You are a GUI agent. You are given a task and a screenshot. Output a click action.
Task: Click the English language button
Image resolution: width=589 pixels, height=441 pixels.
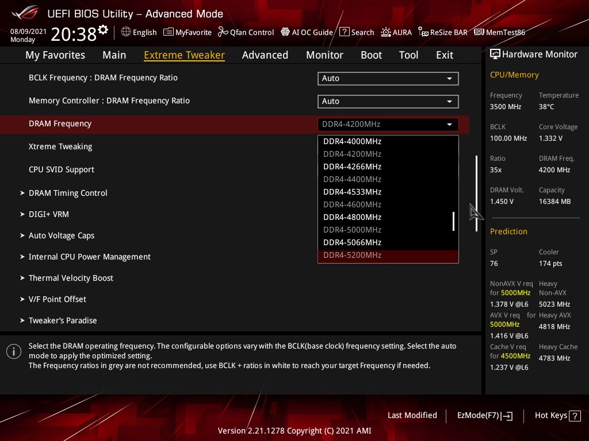tap(139, 32)
